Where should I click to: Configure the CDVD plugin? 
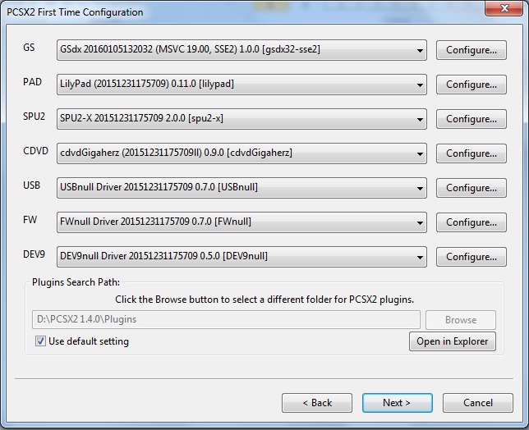click(471, 153)
